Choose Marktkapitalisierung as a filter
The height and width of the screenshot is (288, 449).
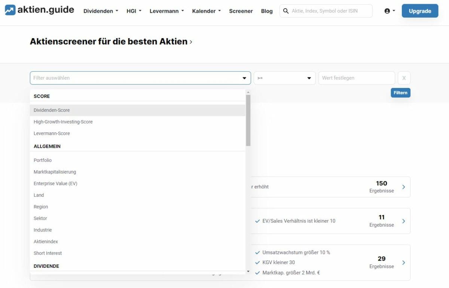[x=55, y=172]
